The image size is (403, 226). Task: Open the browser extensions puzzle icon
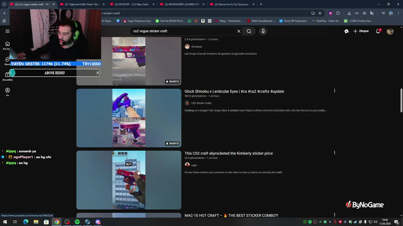338,13
